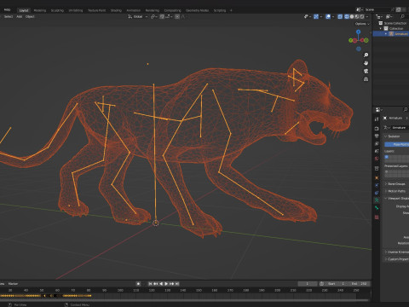This screenshot has width=409, height=307.
Task: Toggle the camera view icon
Action: (x=366, y=71)
